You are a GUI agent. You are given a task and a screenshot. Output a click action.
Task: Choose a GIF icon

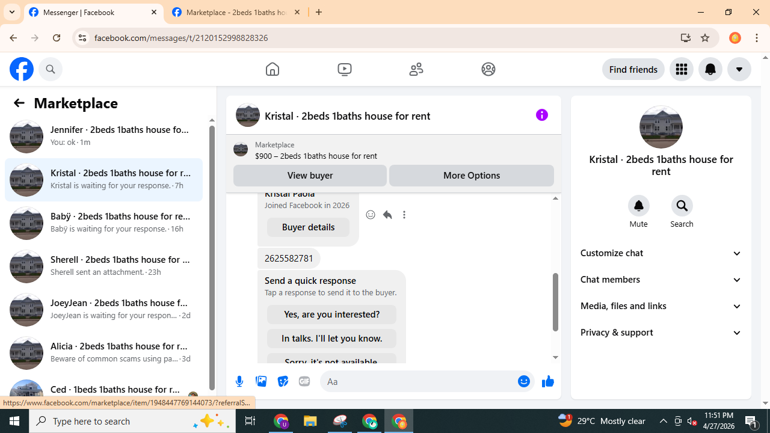304,381
